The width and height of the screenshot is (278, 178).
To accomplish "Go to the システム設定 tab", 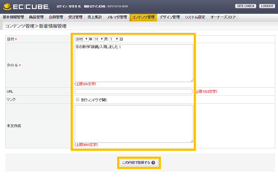I will (x=195, y=17).
